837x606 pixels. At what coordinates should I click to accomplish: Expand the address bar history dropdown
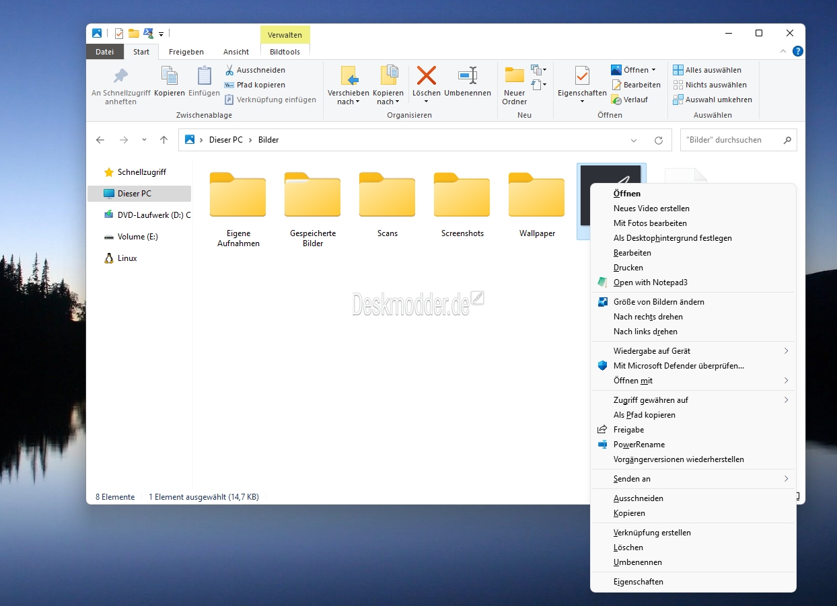point(634,140)
